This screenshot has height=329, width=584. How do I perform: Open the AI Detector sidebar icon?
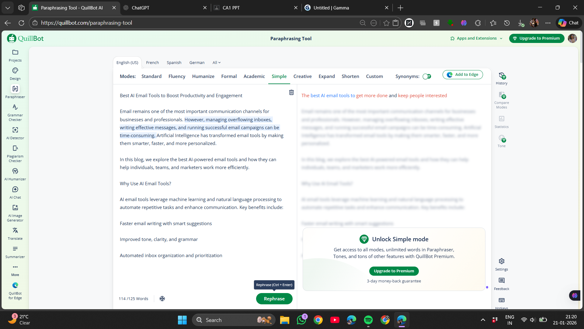pyautogui.click(x=15, y=133)
